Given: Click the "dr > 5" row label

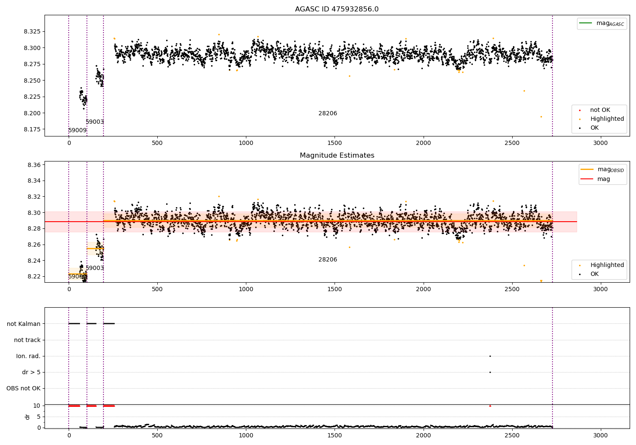Looking at the screenshot, I should (31, 373).
